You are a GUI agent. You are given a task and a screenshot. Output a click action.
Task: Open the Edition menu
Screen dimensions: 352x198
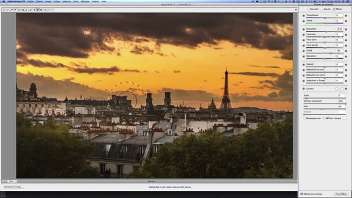coord(39,1)
